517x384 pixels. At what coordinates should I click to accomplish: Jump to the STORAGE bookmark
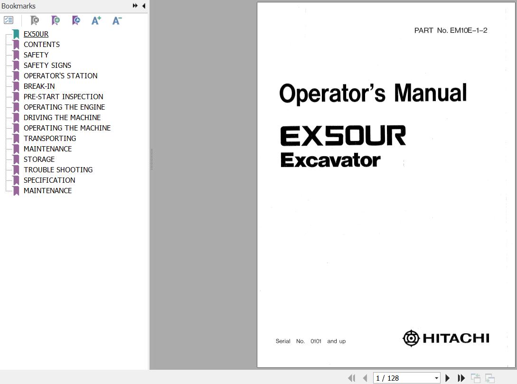tap(39, 159)
